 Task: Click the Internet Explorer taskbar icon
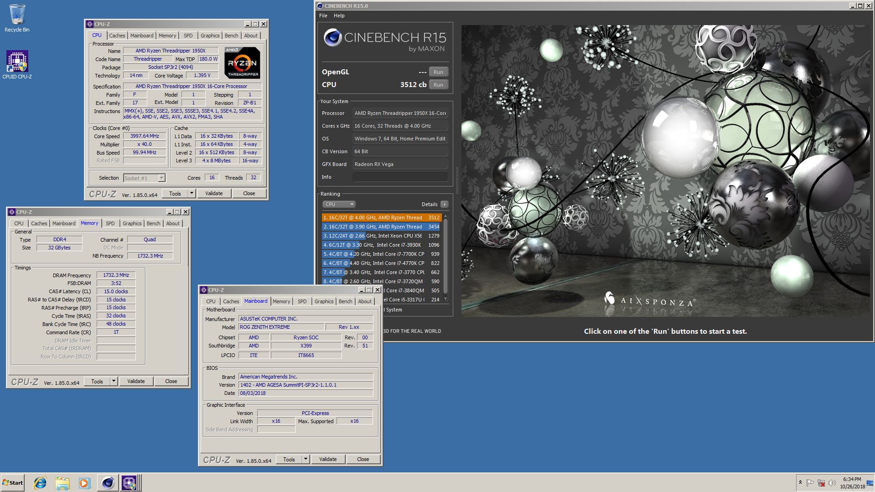click(x=40, y=482)
